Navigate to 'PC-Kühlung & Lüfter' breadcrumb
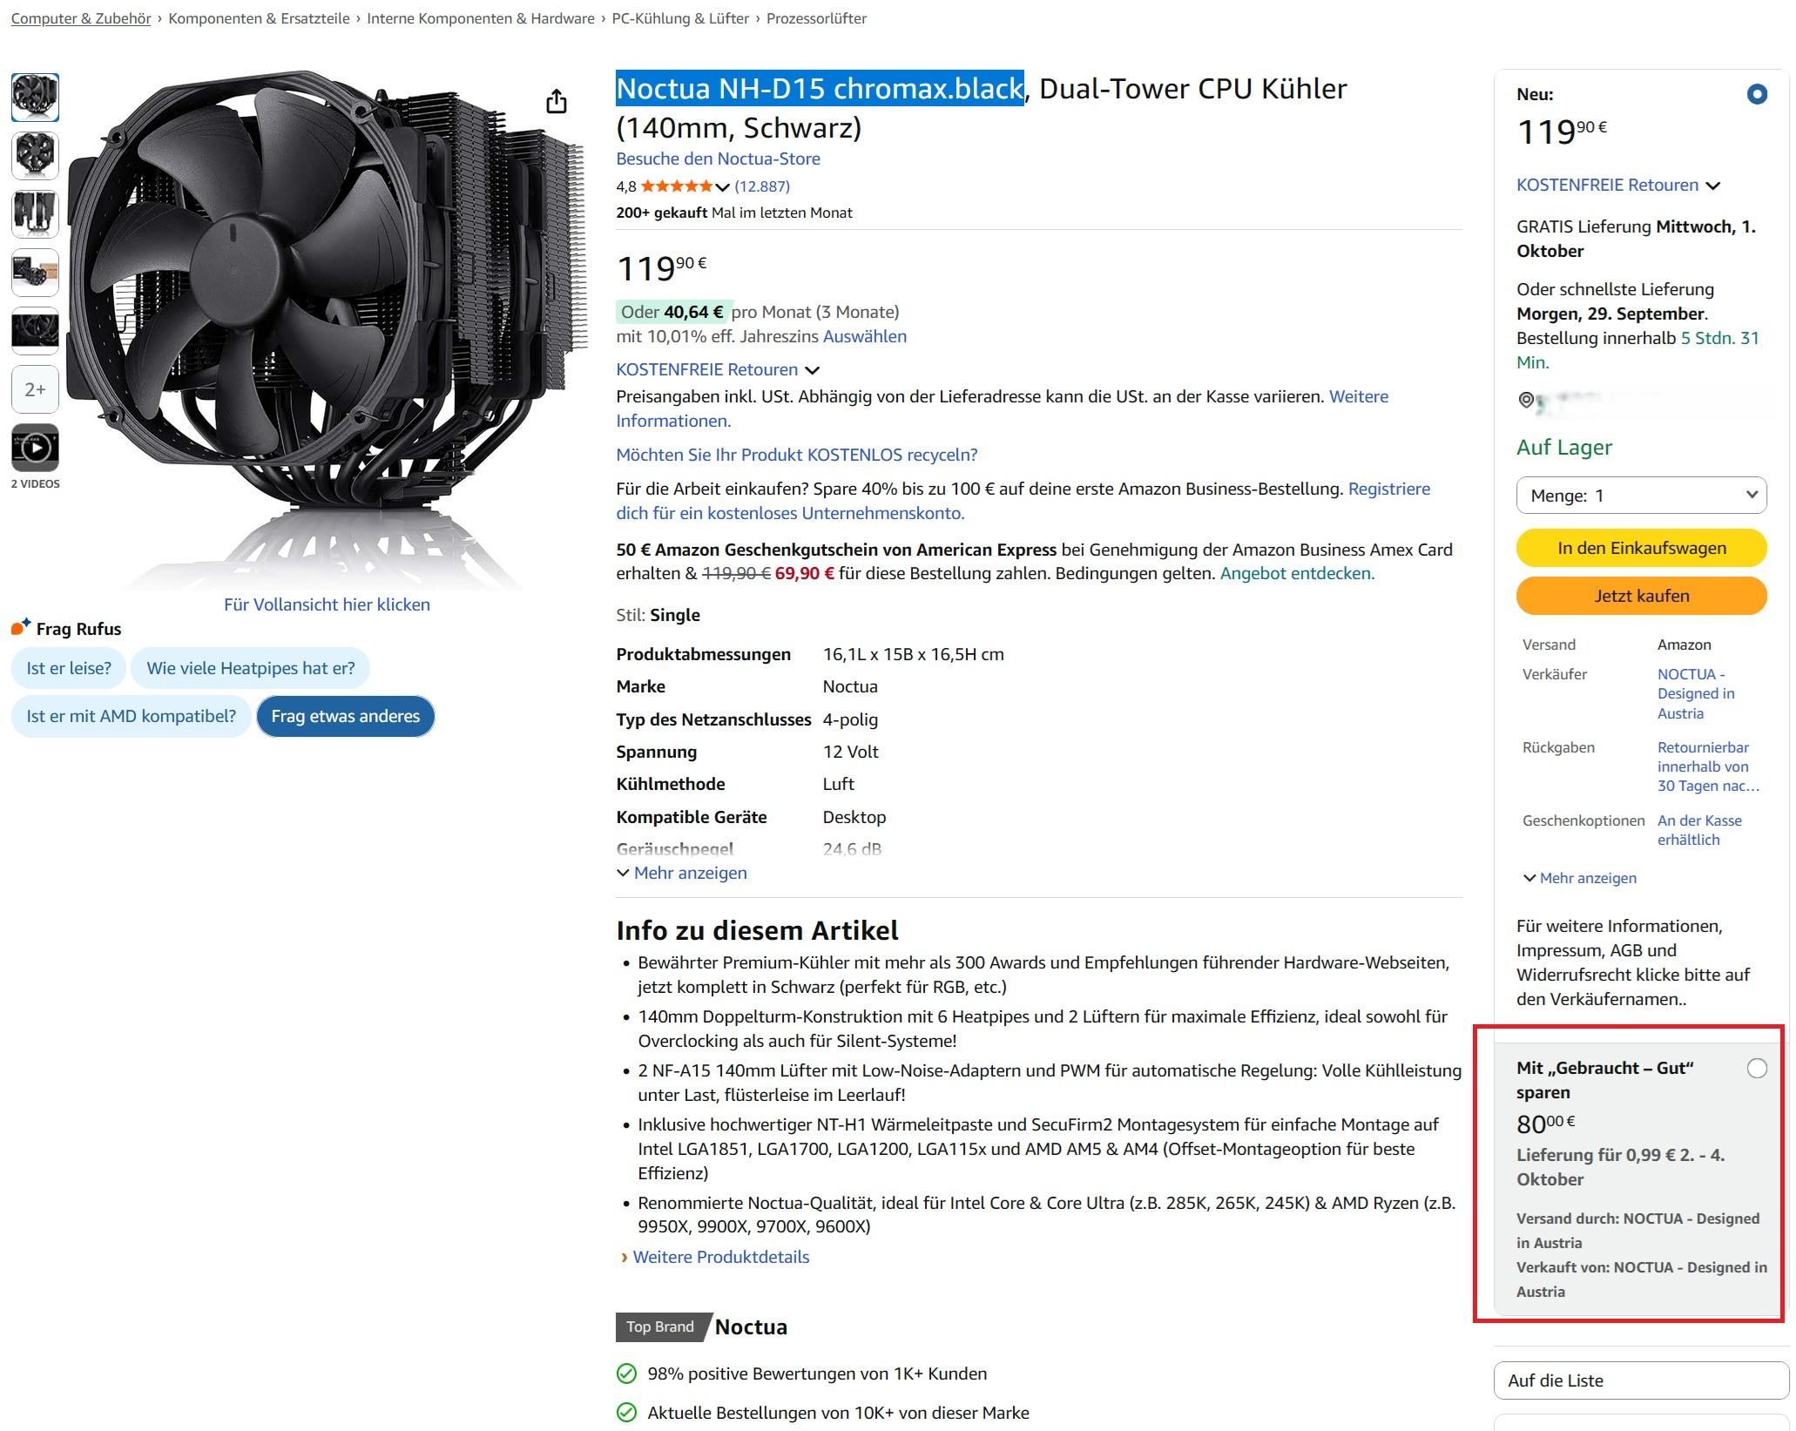1796x1431 pixels. click(680, 18)
